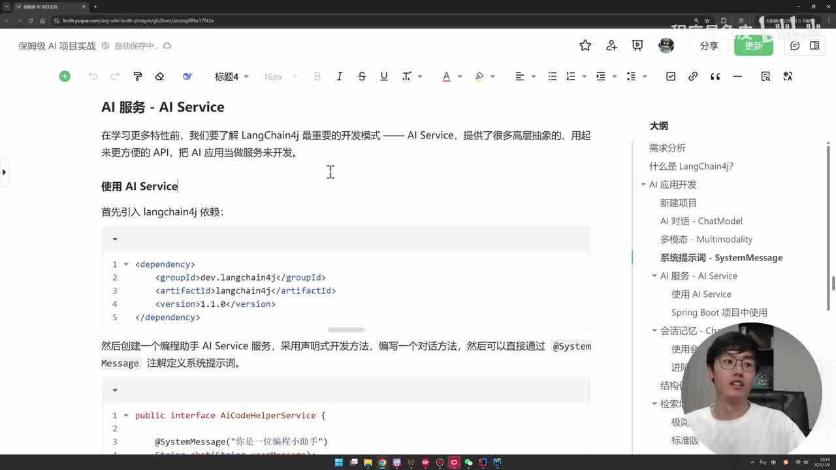Click the add collaborator icon
Screen dimensions: 836x470
pos(611,45)
